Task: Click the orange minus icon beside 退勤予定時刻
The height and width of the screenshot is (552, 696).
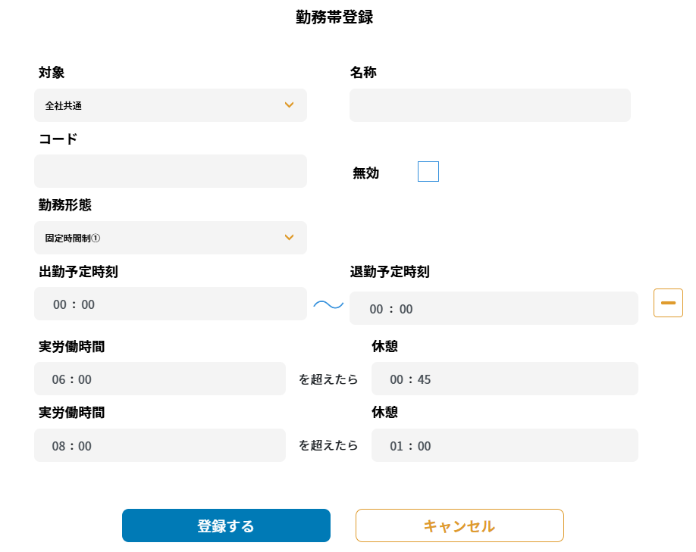Action: tap(668, 303)
